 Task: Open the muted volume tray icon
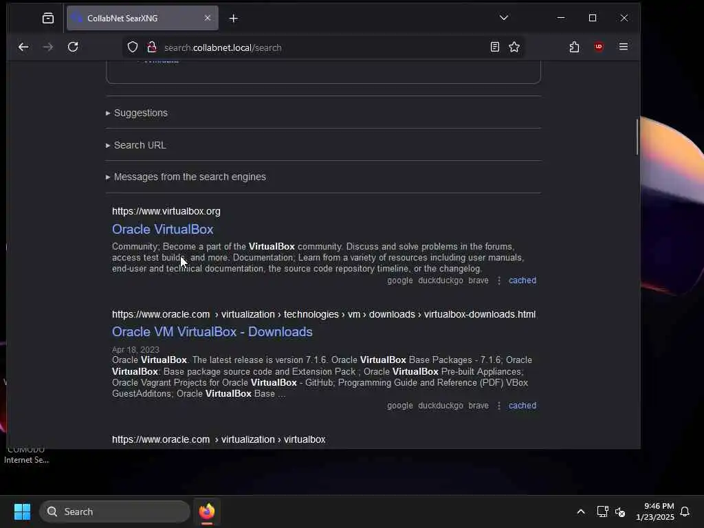[620, 511]
